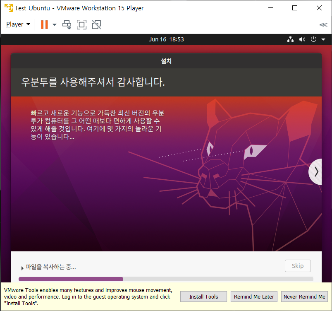
Task: Expand the file copying details triangle
Action: (22, 268)
